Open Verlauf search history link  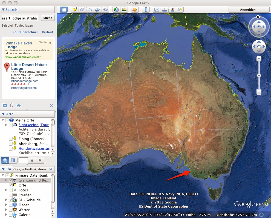pyautogui.click(x=47, y=32)
